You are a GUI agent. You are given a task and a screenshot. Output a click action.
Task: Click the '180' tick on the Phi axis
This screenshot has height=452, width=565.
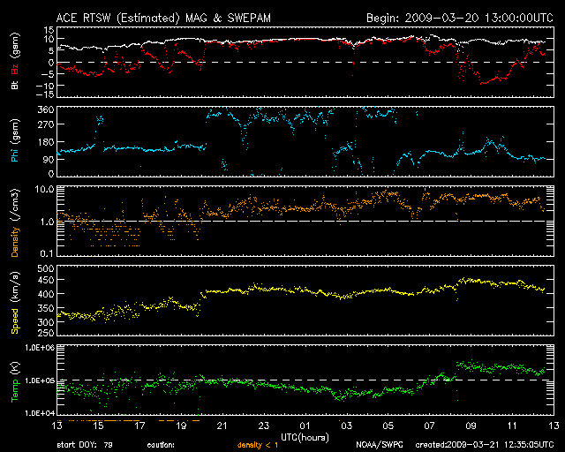coord(46,142)
